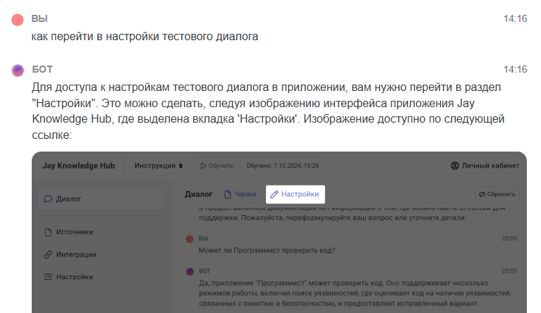Viewport: 541px width, 313px height.
Task: Click the Обучено 7.10.2024 status label
Action: pyautogui.click(x=282, y=166)
